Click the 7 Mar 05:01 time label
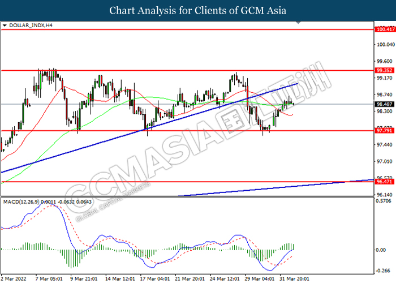 pos(49,278)
